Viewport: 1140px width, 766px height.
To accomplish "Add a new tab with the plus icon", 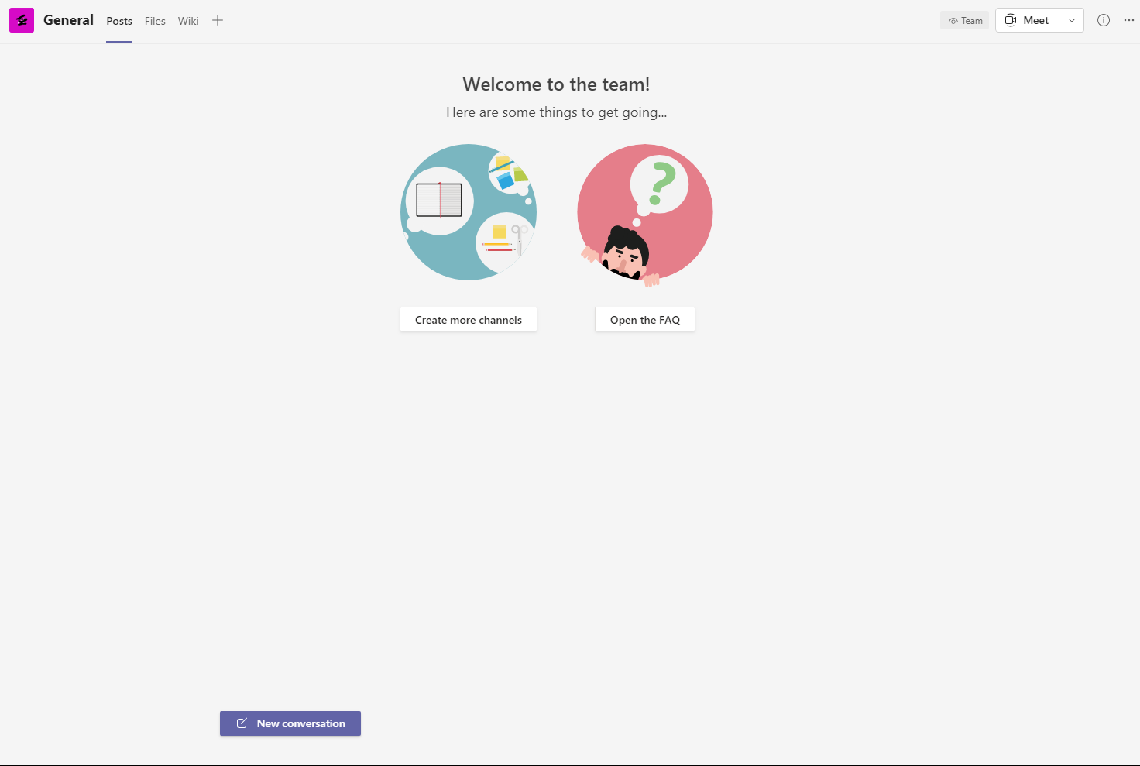I will point(217,20).
